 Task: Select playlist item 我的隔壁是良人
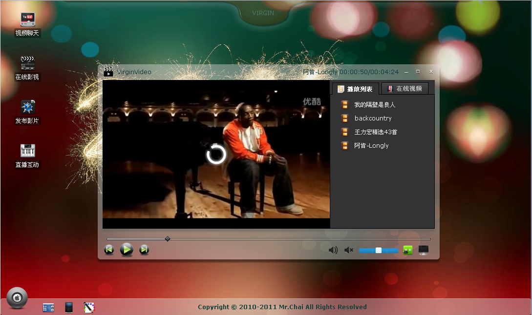[375, 105]
